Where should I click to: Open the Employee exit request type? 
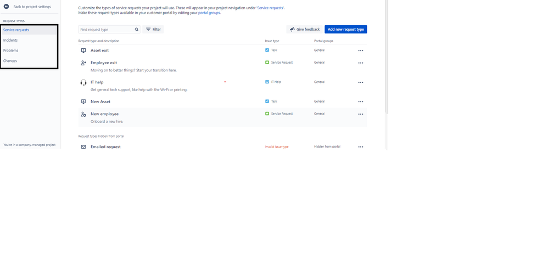point(104,63)
